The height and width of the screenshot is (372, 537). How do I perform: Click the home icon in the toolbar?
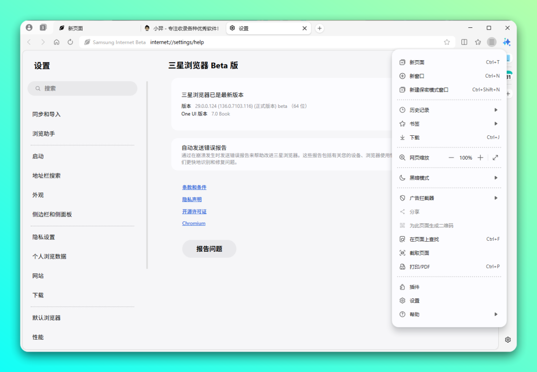point(57,42)
